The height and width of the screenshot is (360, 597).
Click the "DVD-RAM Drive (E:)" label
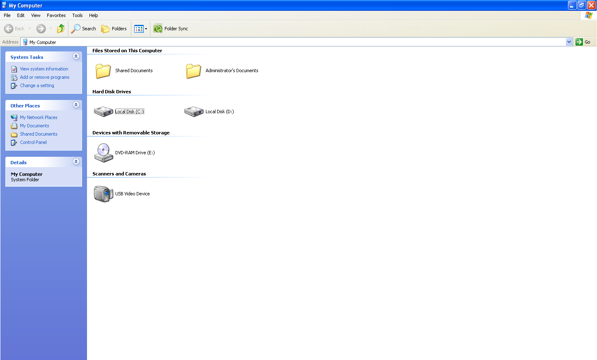135,153
